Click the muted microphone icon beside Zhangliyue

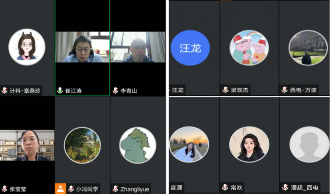coord(116,189)
